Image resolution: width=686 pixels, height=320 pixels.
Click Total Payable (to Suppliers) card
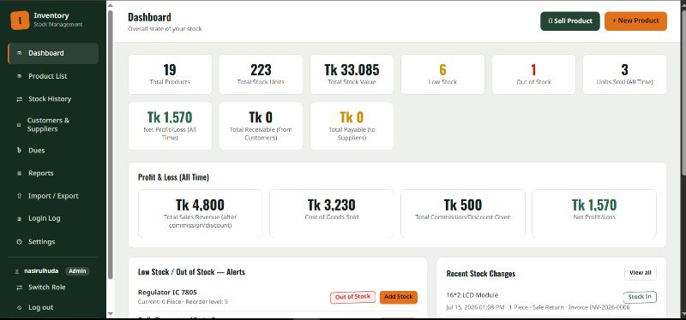(x=352, y=126)
